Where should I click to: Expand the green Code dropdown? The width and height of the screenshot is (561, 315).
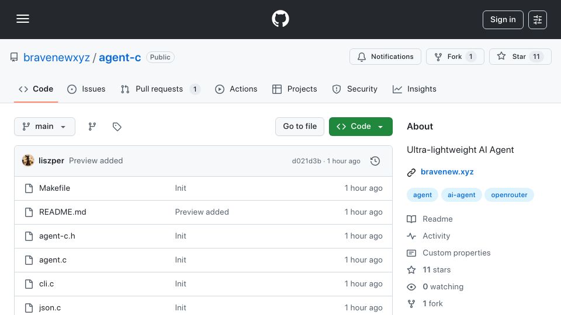(361, 127)
